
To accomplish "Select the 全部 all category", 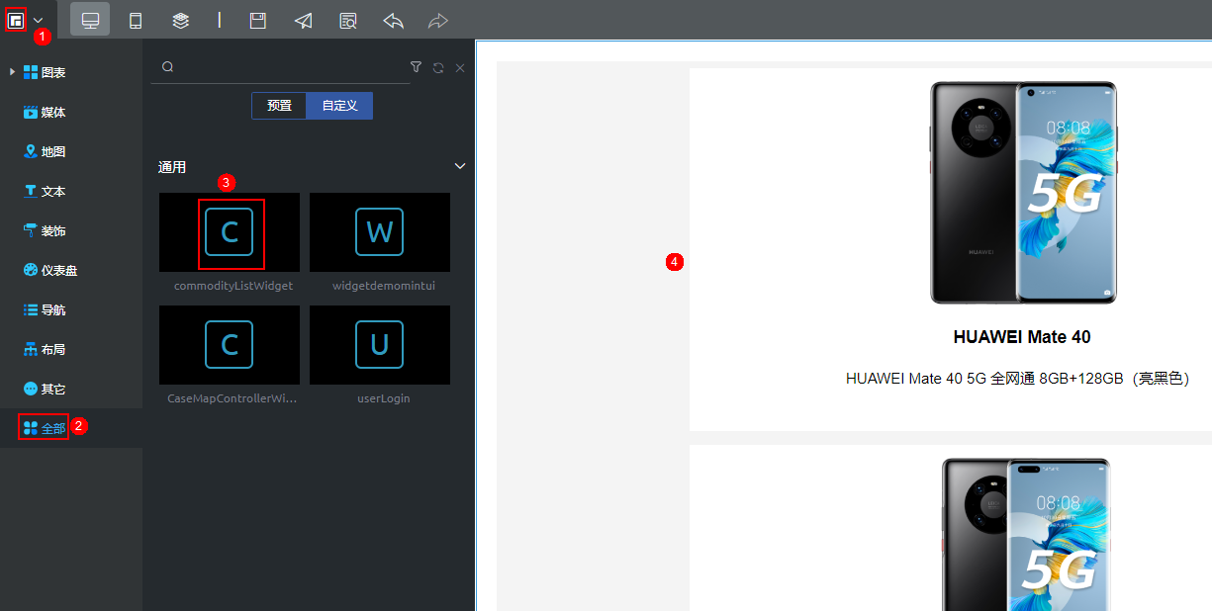I will pyautogui.click(x=45, y=428).
